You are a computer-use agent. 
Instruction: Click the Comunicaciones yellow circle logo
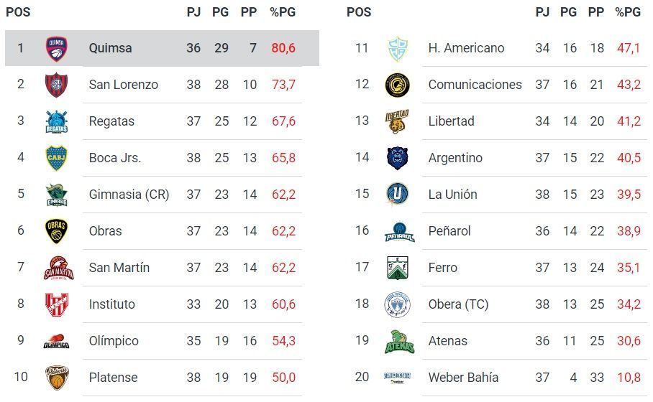pos(397,85)
